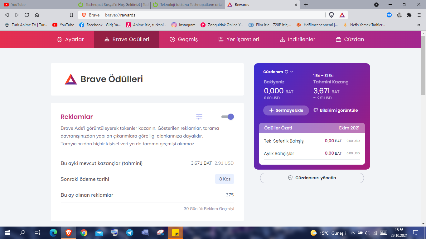Close the Rewards tab
Screen dimensions: 426x239
tap(296, 5)
